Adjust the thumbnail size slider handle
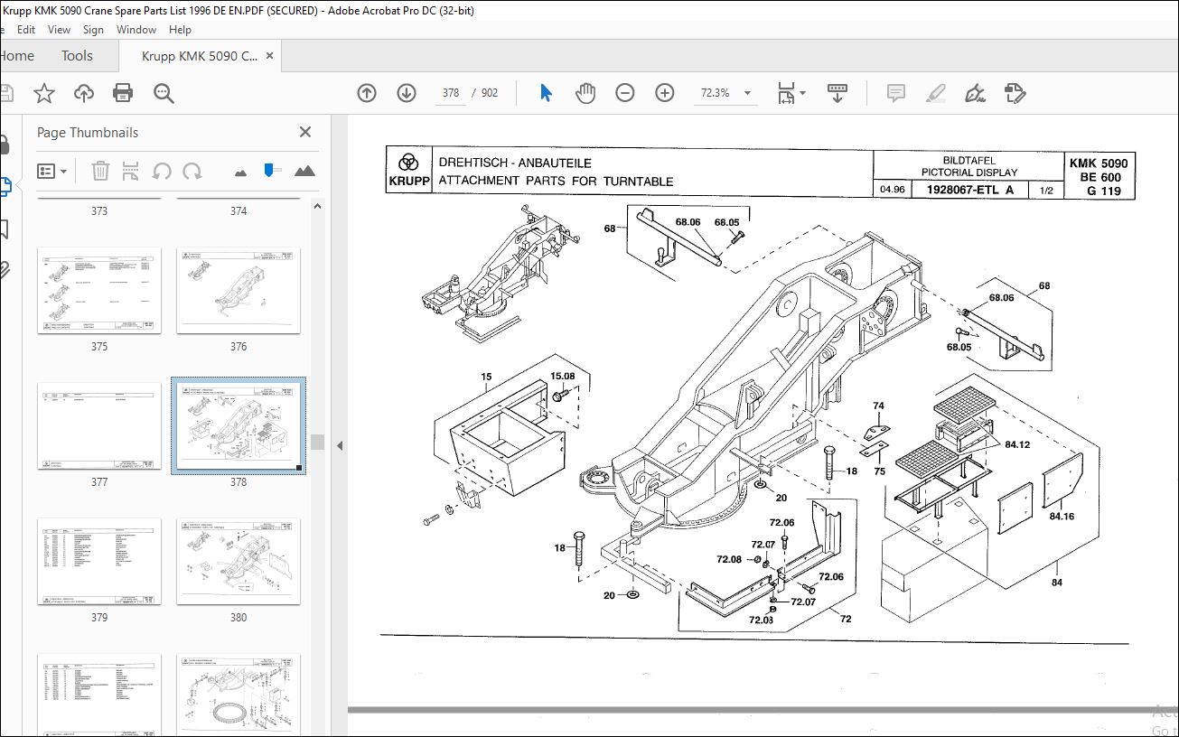1179x737 pixels. pyautogui.click(x=268, y=169)
